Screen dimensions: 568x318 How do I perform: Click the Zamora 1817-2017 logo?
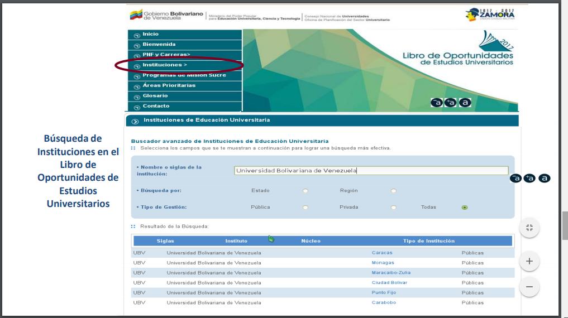coord(490,15)
